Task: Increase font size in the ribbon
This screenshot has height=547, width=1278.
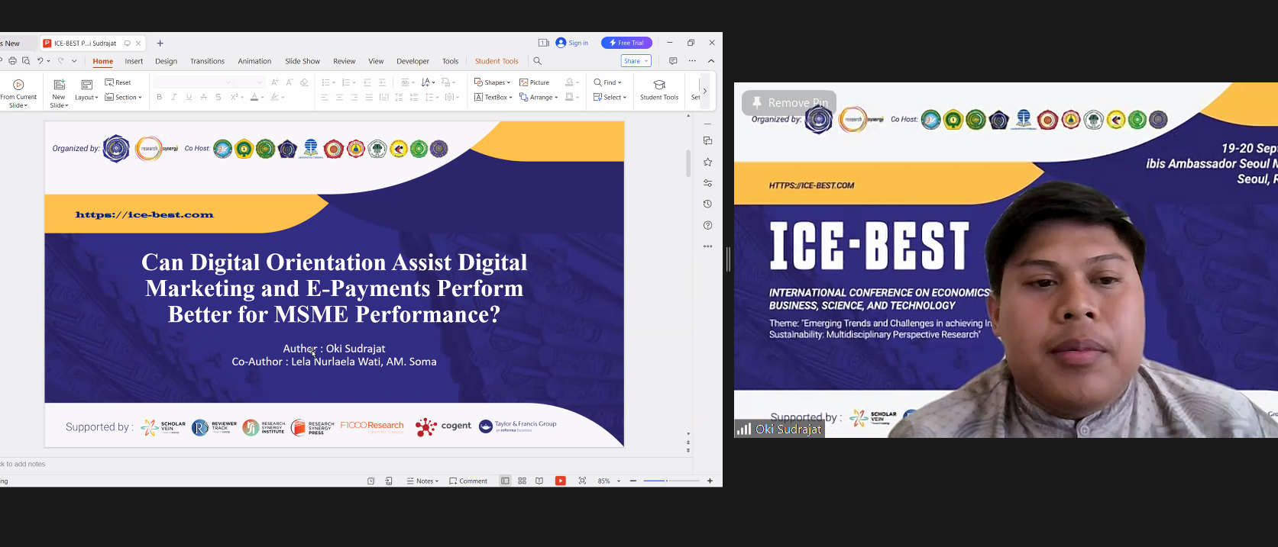Action: tap(275, 82)
